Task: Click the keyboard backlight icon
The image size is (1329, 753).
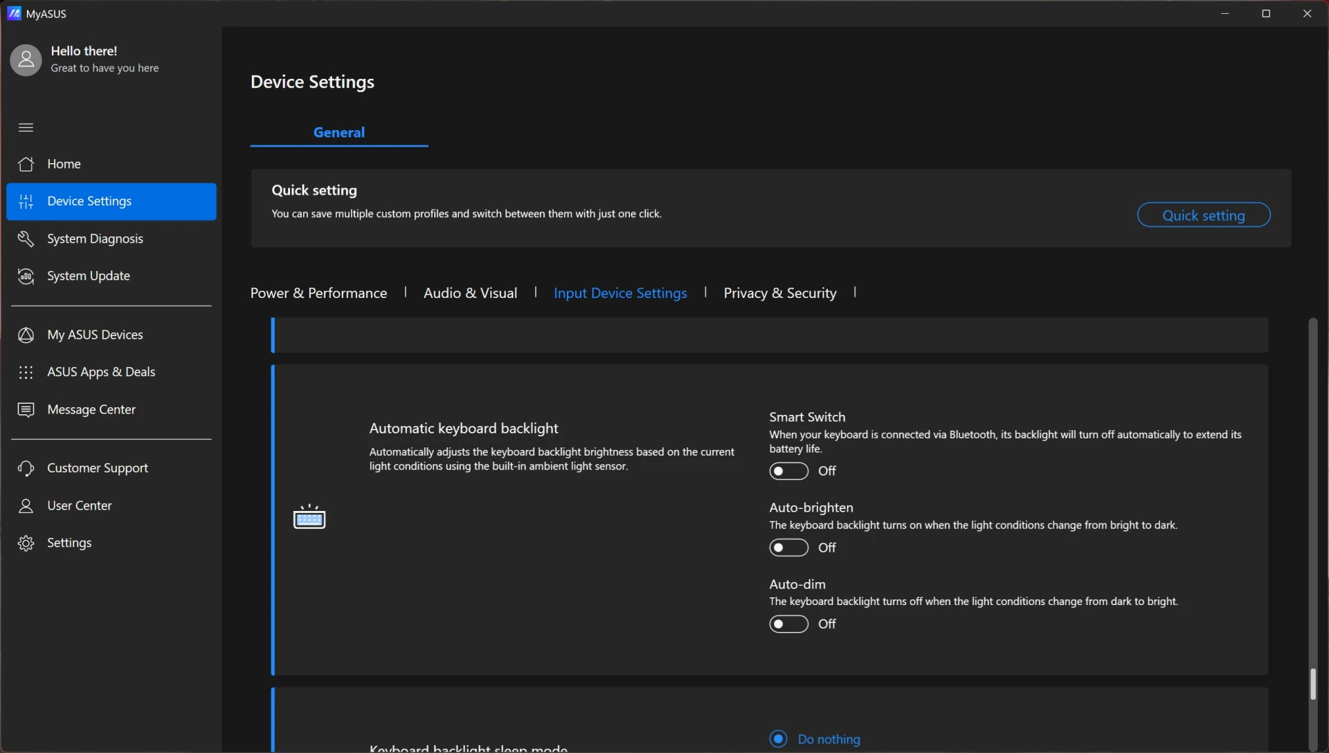Action: tap(309, 517)
